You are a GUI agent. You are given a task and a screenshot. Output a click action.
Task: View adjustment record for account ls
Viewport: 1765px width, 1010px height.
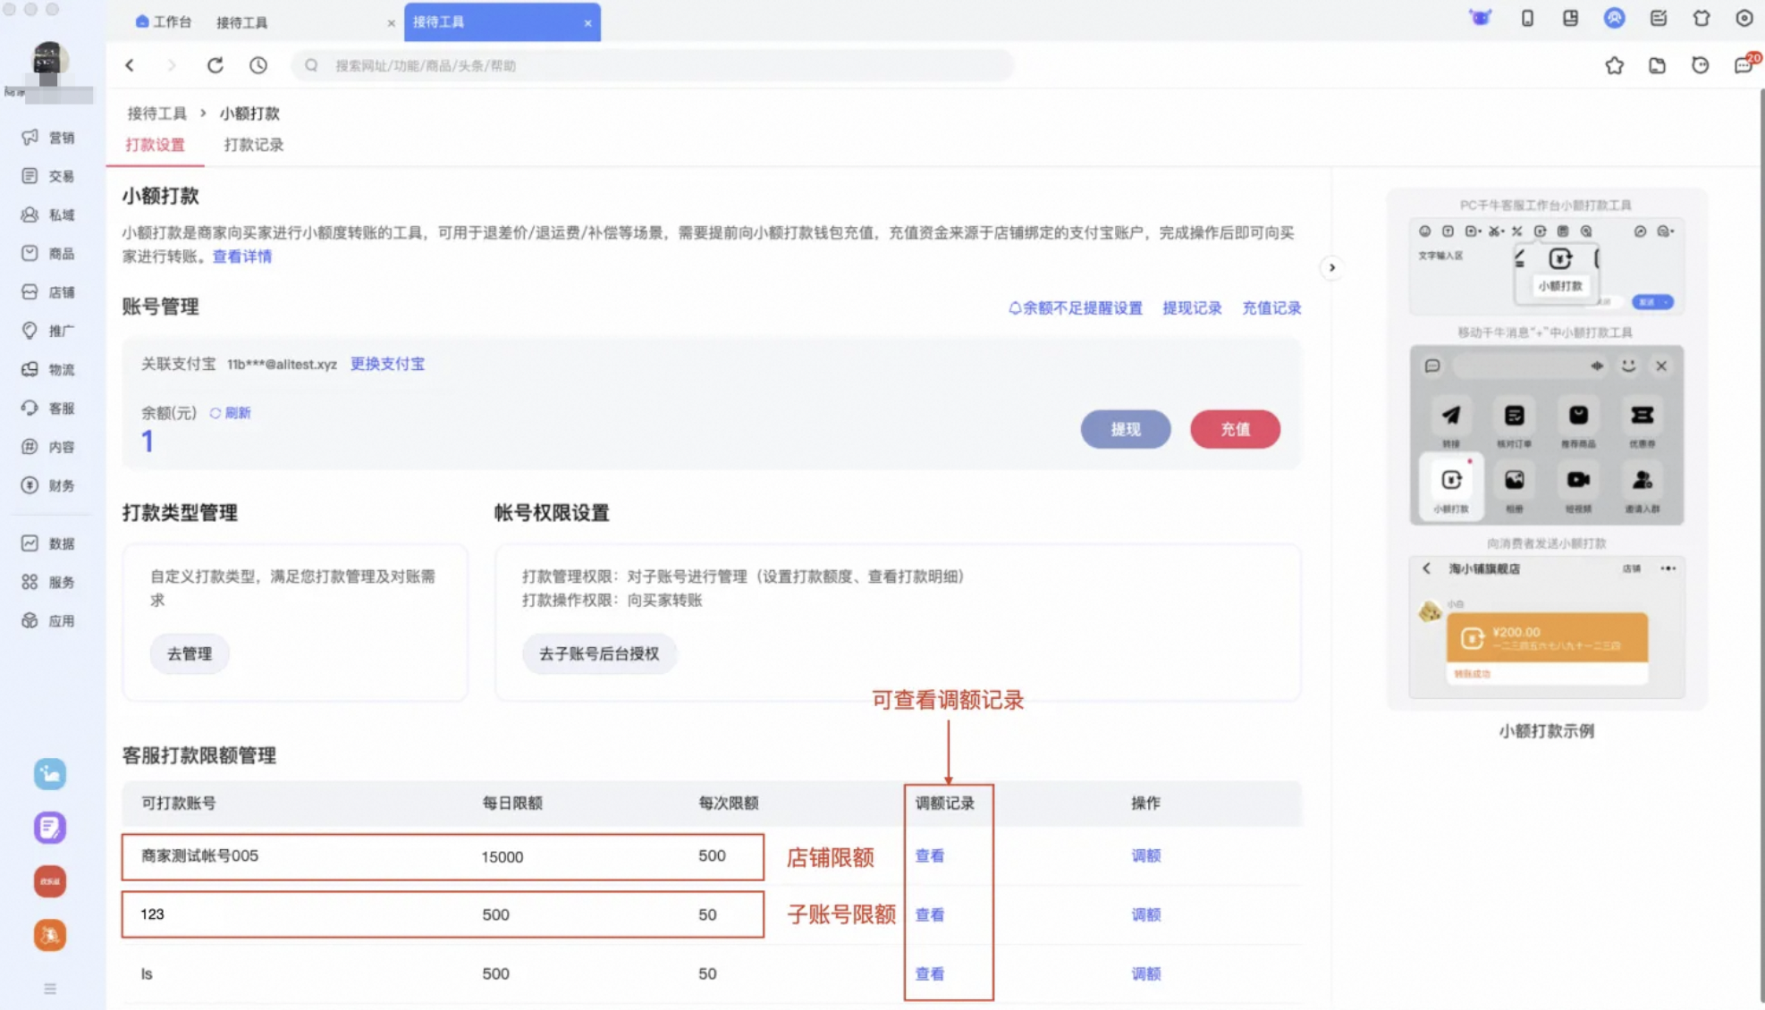tap(929, 974)
